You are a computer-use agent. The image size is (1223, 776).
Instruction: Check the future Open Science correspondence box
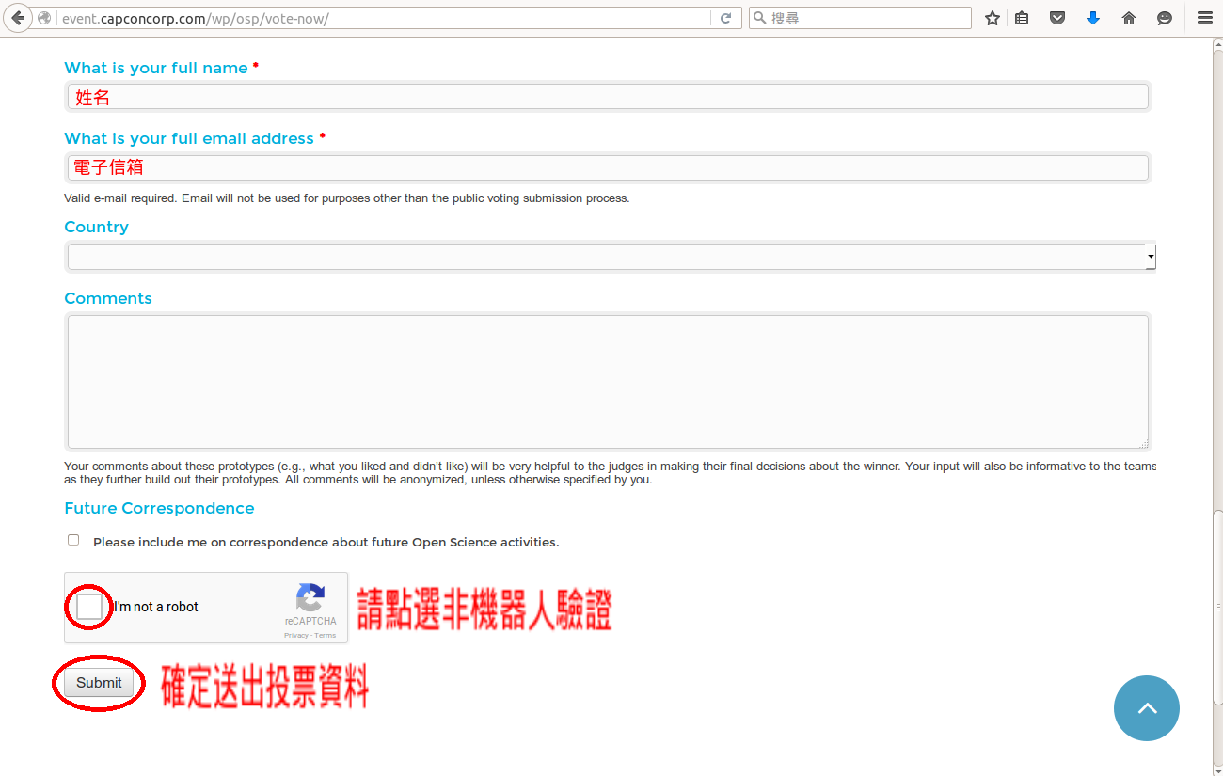point(73,540)
